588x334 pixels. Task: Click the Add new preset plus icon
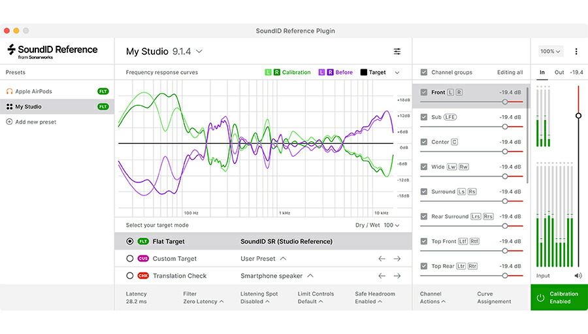pyautogui.click(x=9, y=122)
